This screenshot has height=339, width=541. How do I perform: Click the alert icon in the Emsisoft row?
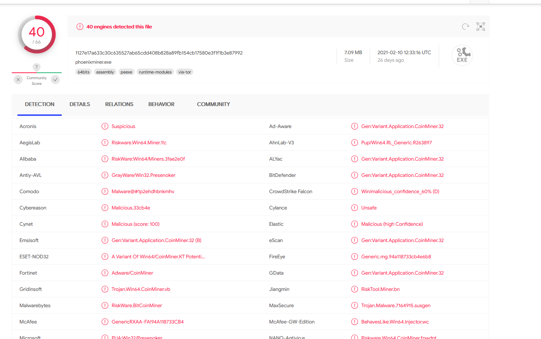point(105,241)
